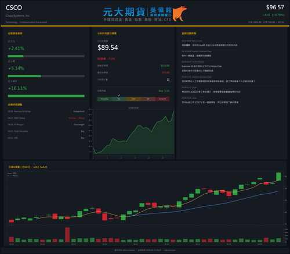Viewport: 290px width, 254px height.
Task: Click the +4.41 (+4.79%) change value
Action: pos(274,15)
